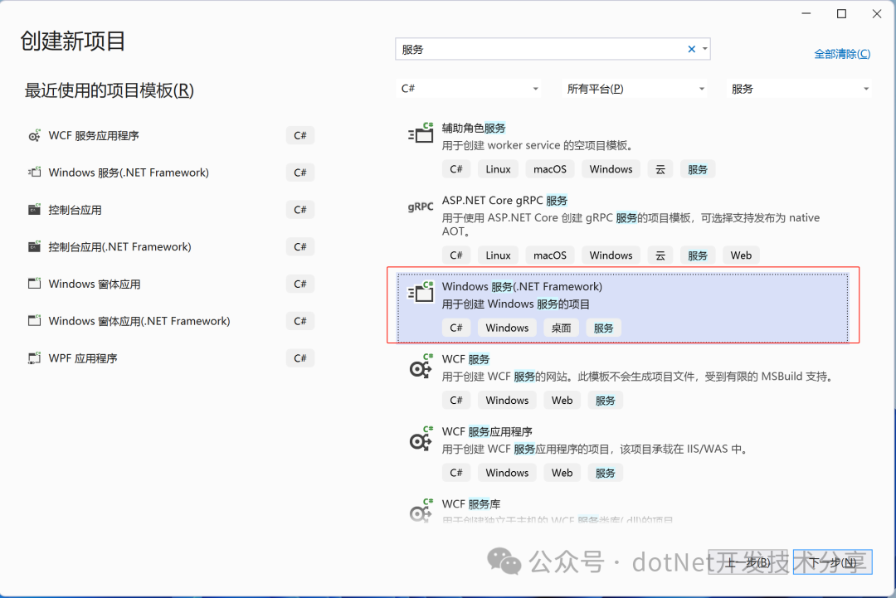
Task: Click the 控制台应用 icon in recent list
Action: pos(34,210)
